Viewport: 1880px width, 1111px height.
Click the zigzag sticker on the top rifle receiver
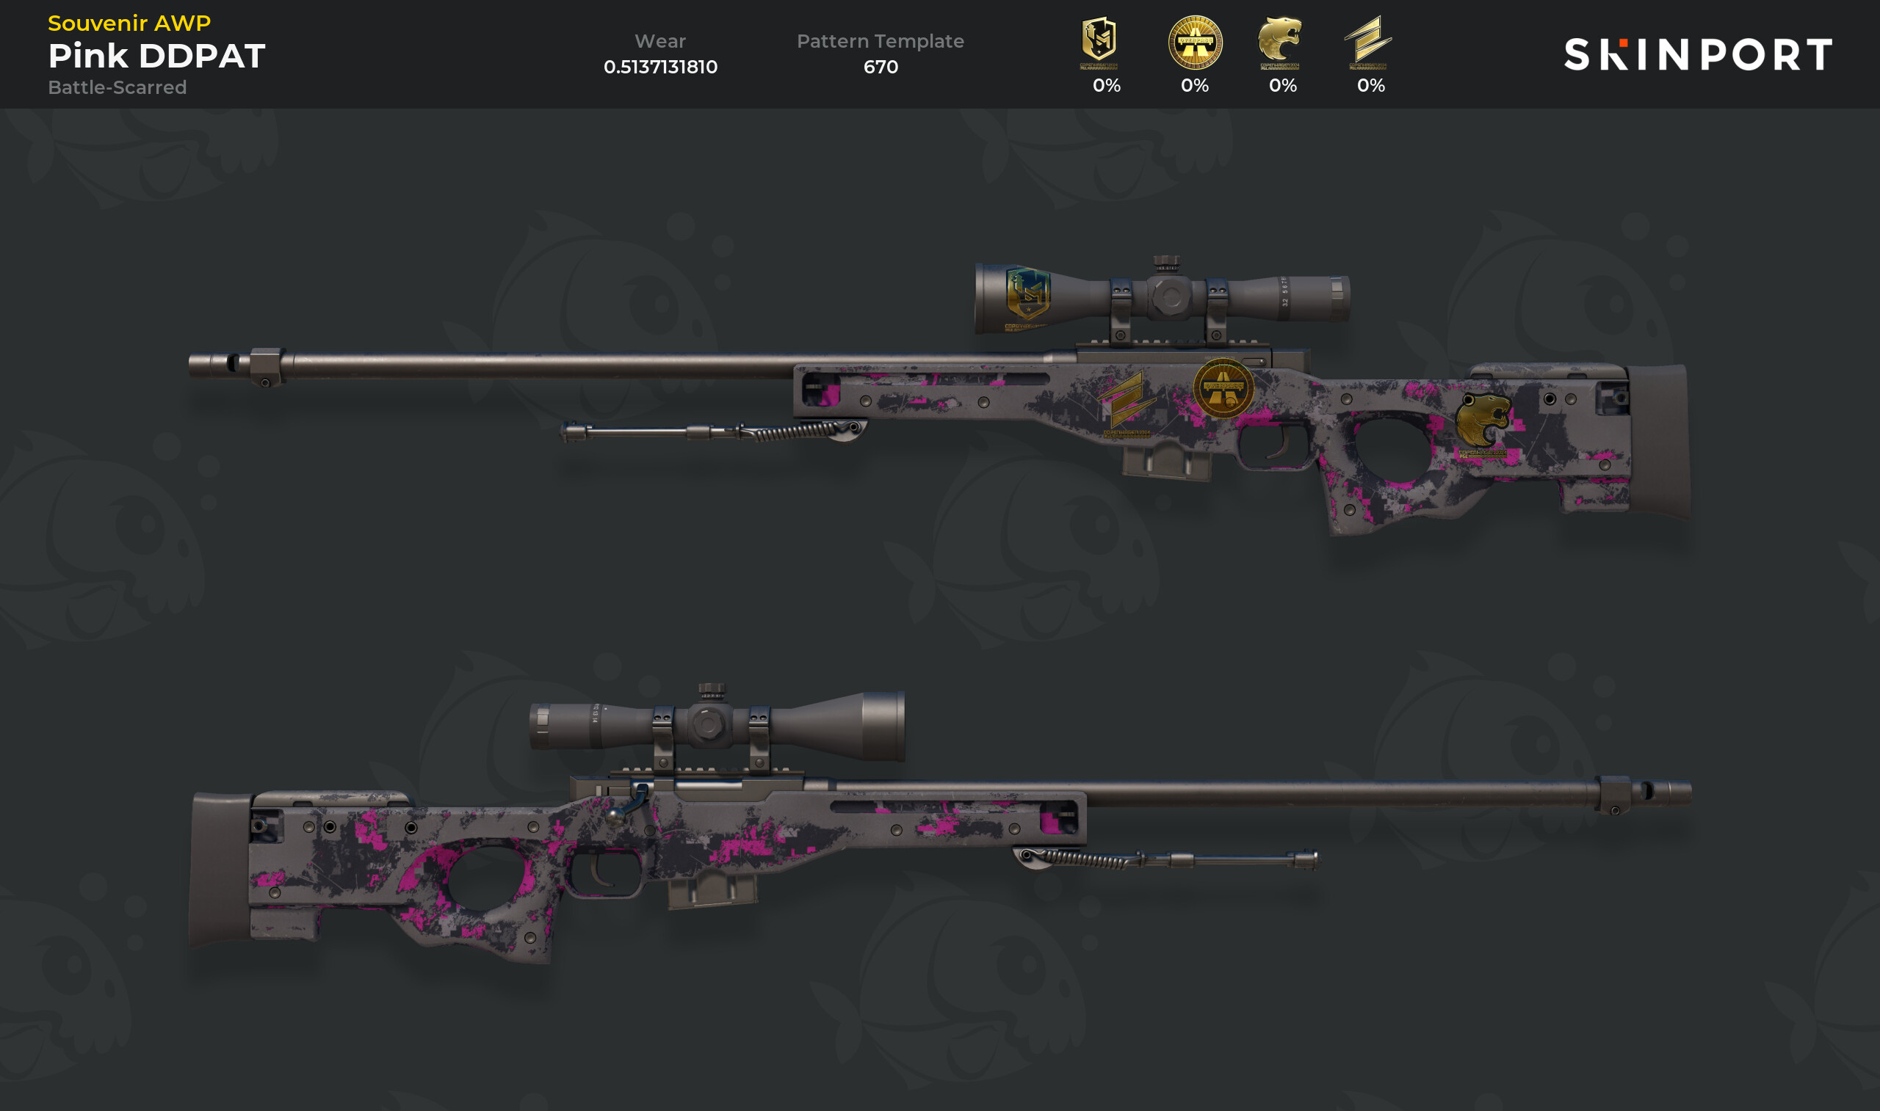[x=1126, y=403]
